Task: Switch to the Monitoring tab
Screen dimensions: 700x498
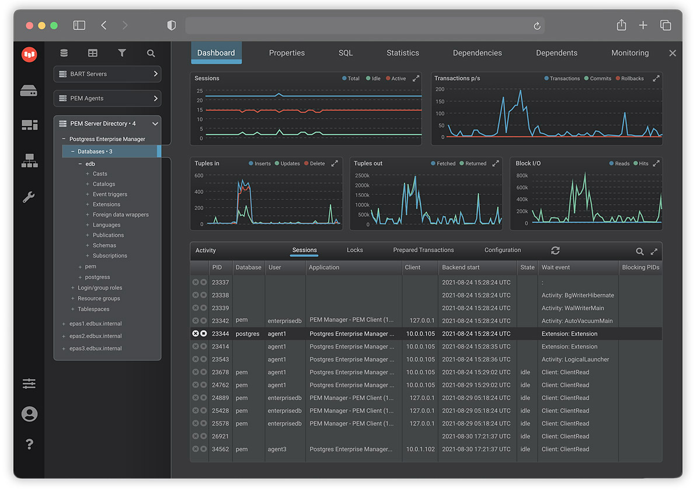Action: pos(631,53)
